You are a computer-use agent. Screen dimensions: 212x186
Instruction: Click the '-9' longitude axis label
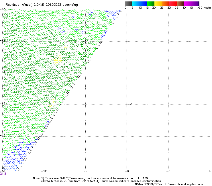coord(85,171)
